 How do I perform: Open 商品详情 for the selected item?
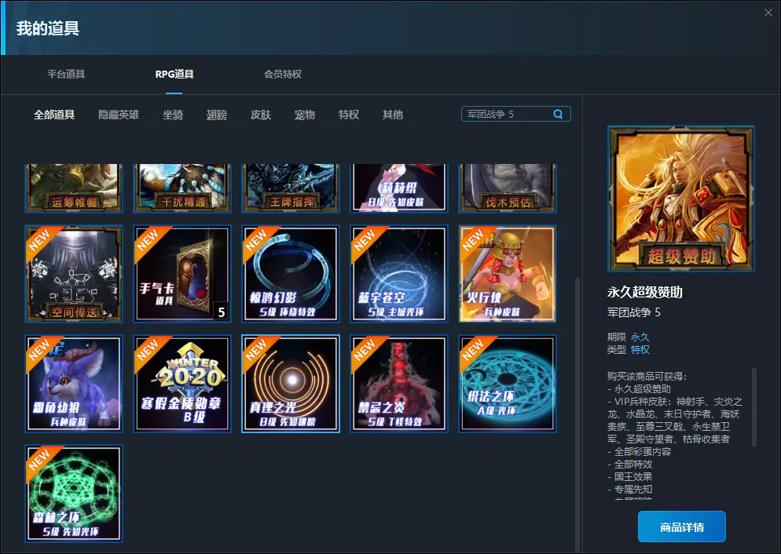682,527
